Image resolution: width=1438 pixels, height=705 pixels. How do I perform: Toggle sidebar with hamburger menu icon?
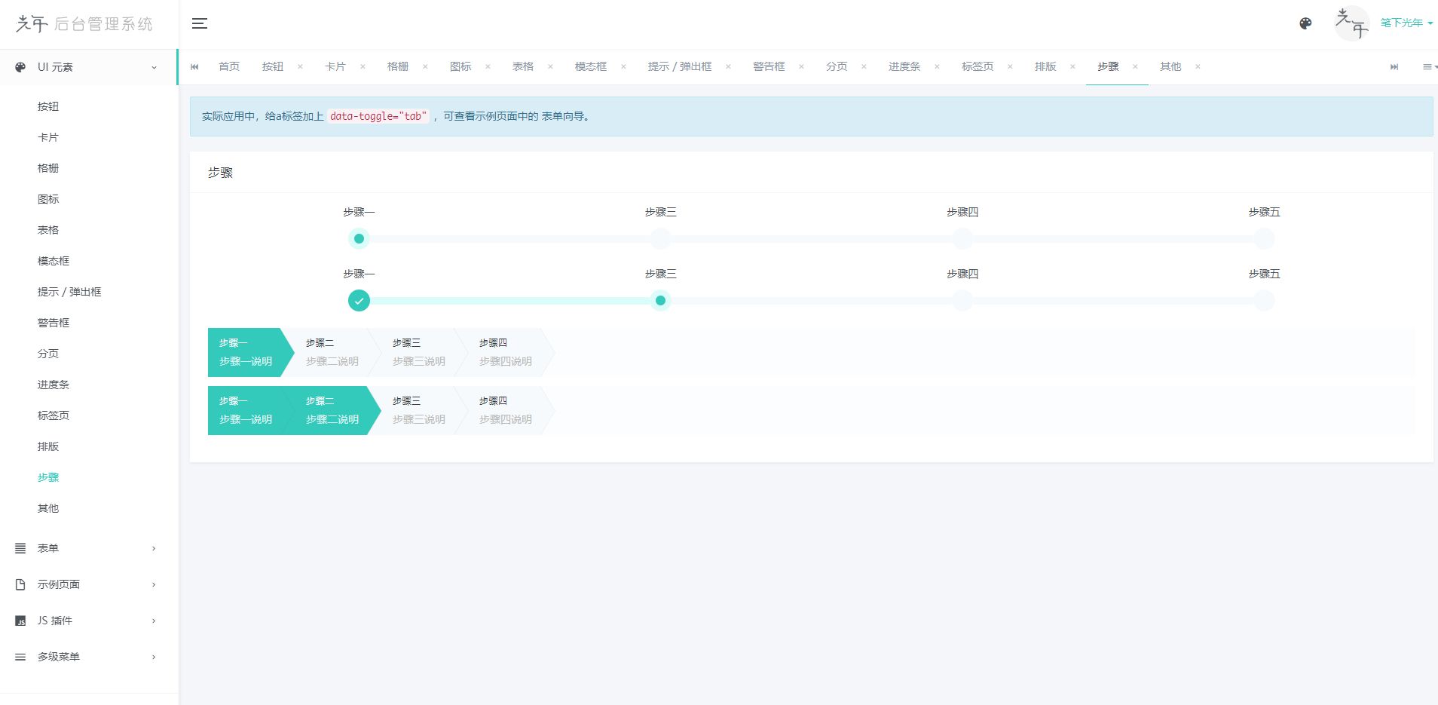(200, 23)
